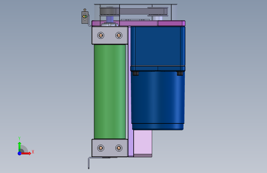Image resolution: width=267 pixels, height=173 pixels.
Task: Pick the lower gray bearing block
Action: (110, 148)
